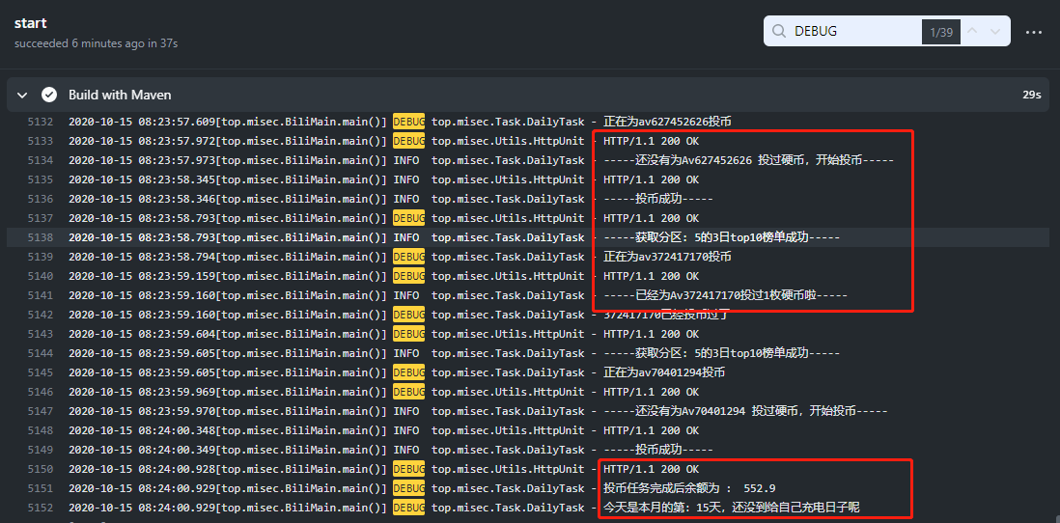Screen dimensions: 1060x523
Task: Click 投币成功 message on line 5149
Action: (657, 450)
